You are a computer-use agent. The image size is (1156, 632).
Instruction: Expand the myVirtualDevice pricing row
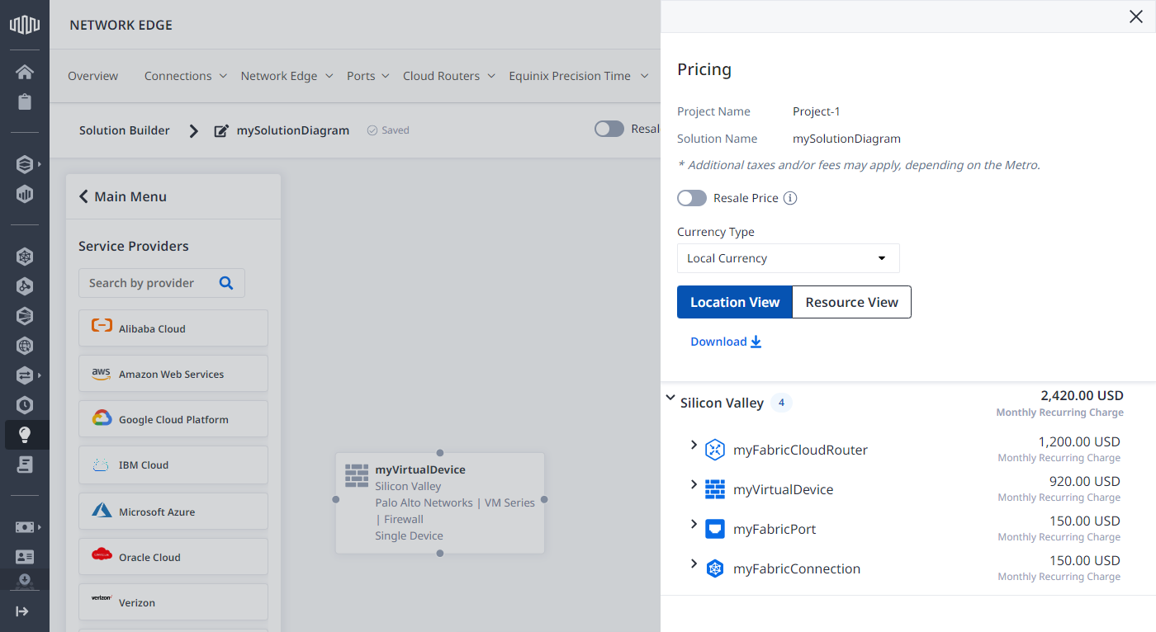click(x=694, y=485)
